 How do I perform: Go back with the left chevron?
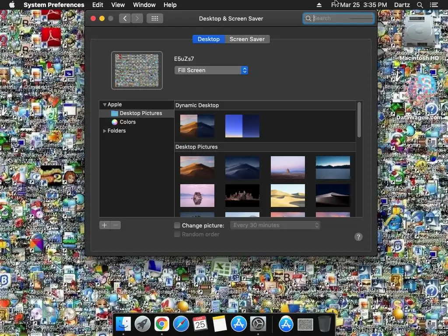coord(125,18)
